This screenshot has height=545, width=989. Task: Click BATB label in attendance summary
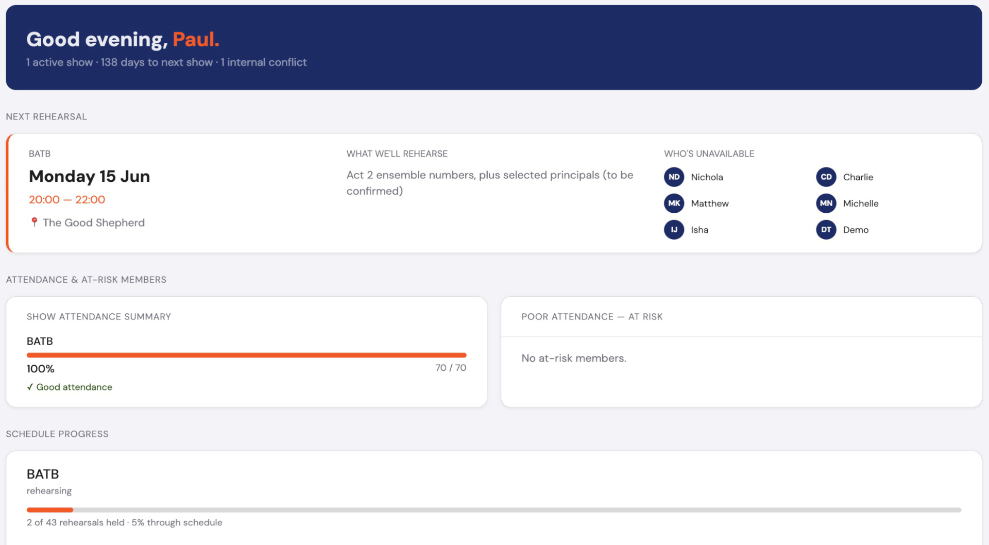40,341
